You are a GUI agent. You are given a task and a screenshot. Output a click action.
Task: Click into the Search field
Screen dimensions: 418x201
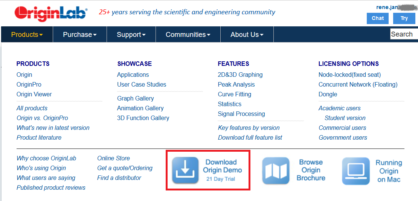(x=404, y=34)
